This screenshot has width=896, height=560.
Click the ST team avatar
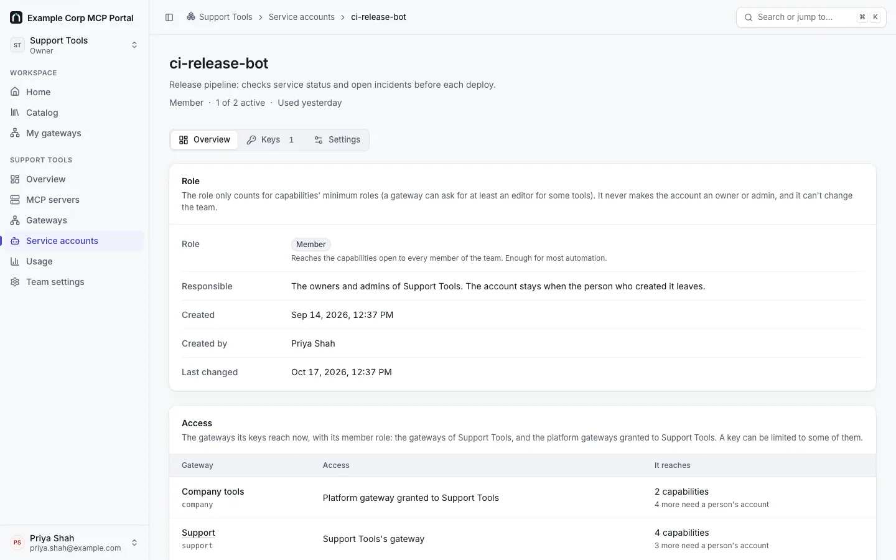(17, 45)
